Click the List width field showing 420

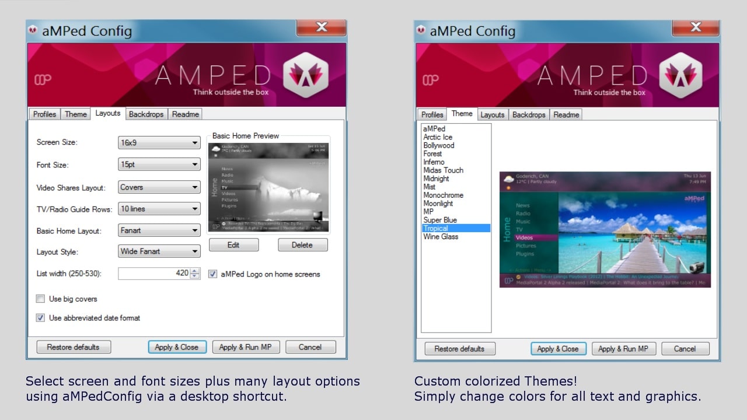coord(154,273)
